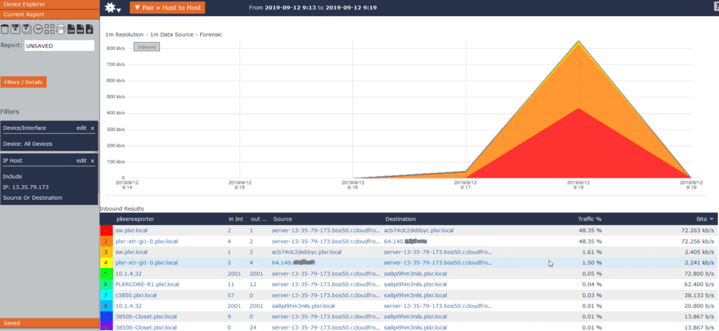Click the four-square dashboard grid icon
The width and height of the screenshot is (719, 331).
click(50, 29)
